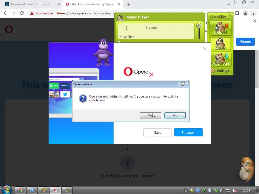Click No to continue installing Opera
The width and height of the screenshot is (259, 194).
tap(175, 115)
